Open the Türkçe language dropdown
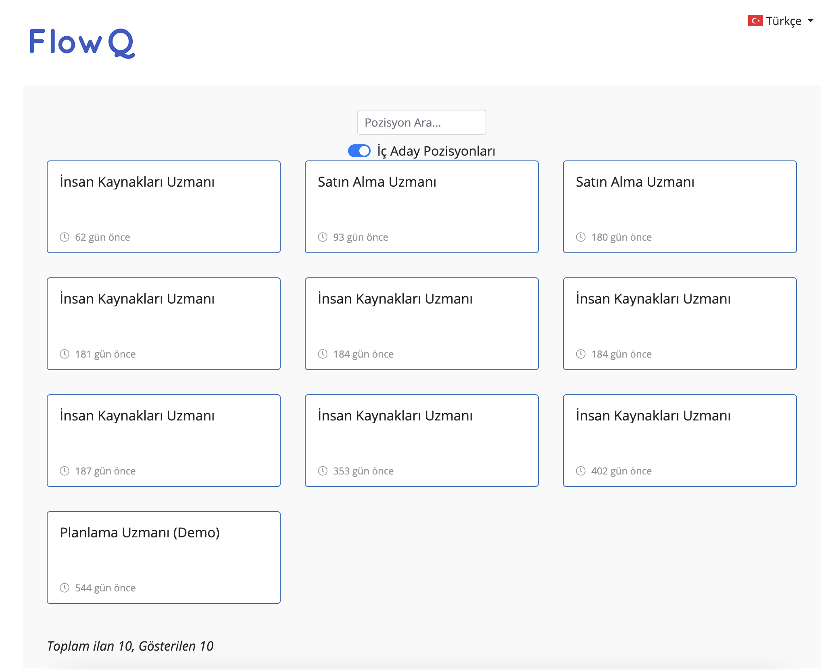Viewport: 830px width, 670px height. [783, 21]
